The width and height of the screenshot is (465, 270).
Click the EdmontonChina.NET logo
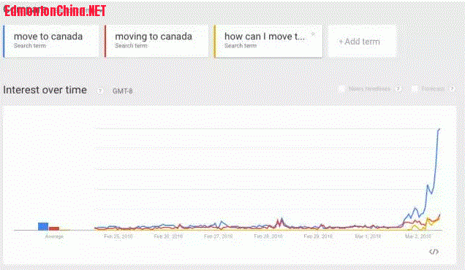coord(55,11)
